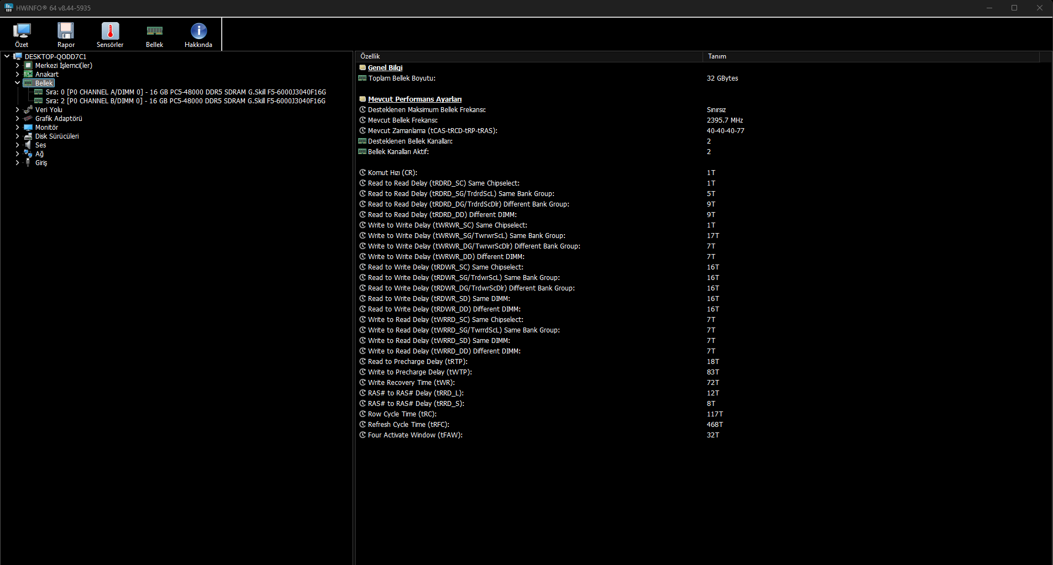Select the 468T value
The height and width of the screenshot is (565, 1053).
coord(715,424)
